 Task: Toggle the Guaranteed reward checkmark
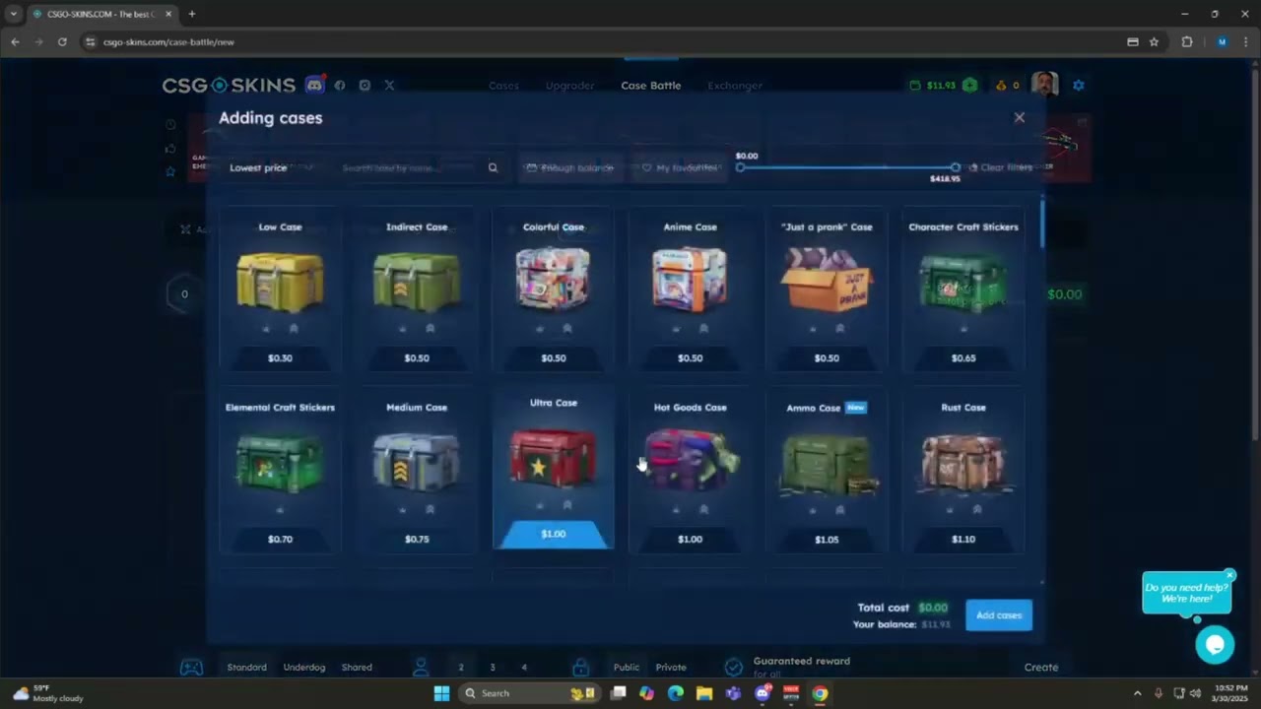coord(733,667)
